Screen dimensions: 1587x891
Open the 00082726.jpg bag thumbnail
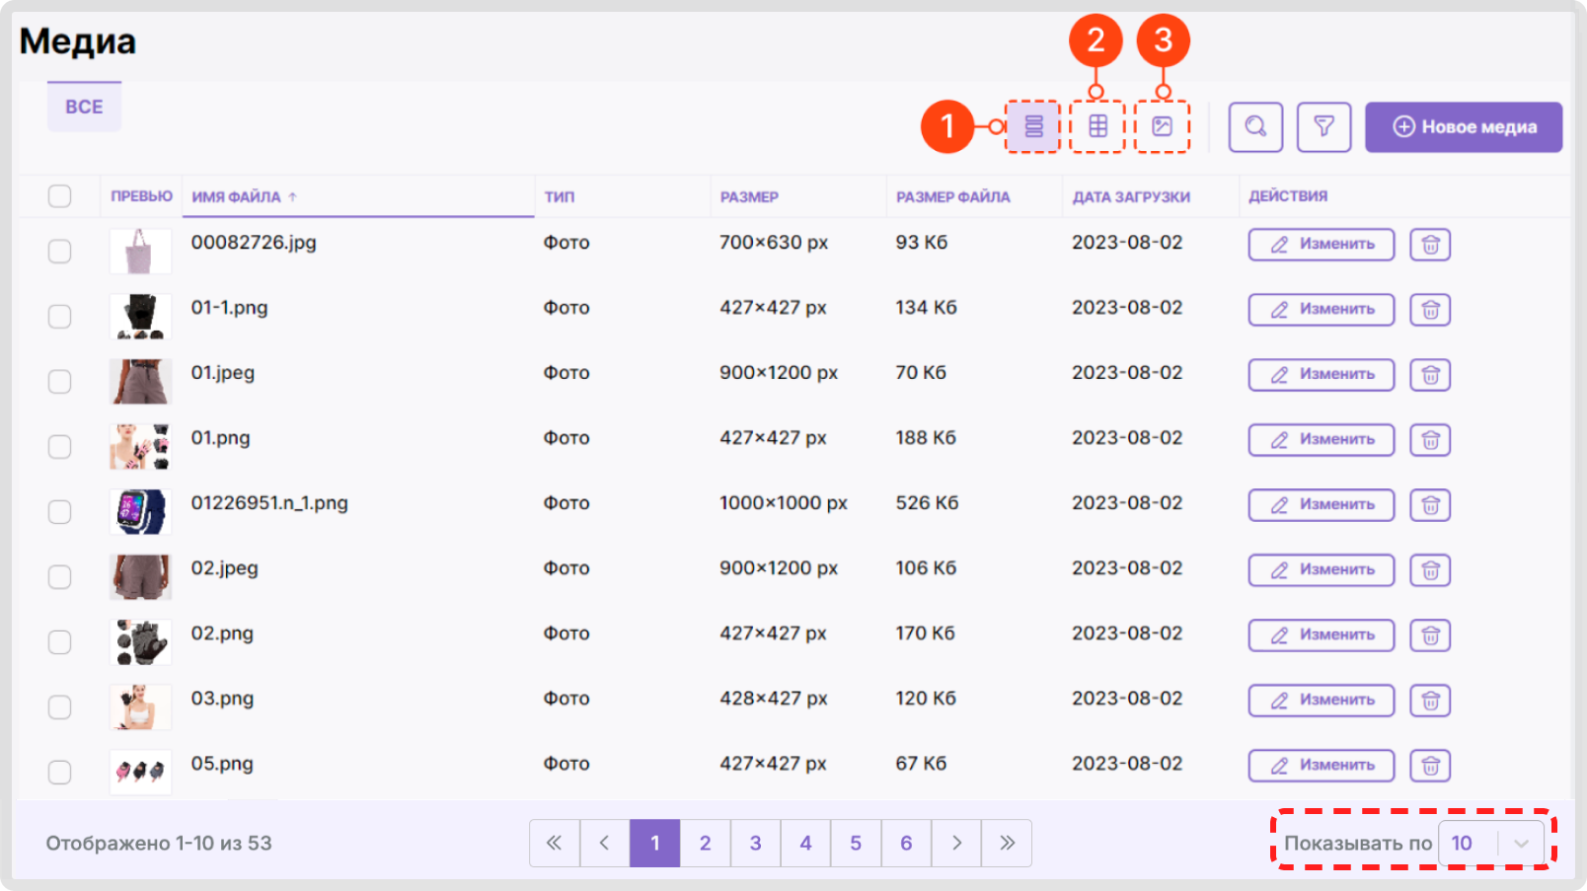pyautogui.click(x=140, y=251)
